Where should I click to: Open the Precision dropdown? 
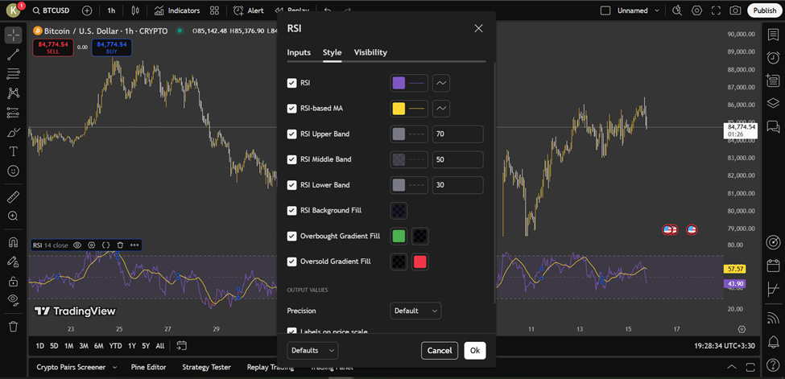[415, 311]
